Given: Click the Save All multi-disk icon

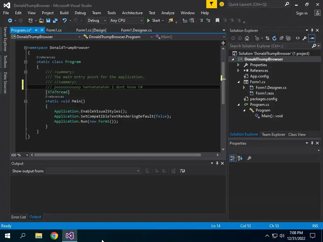Looking at the screenshot, I should click(55, 20).
